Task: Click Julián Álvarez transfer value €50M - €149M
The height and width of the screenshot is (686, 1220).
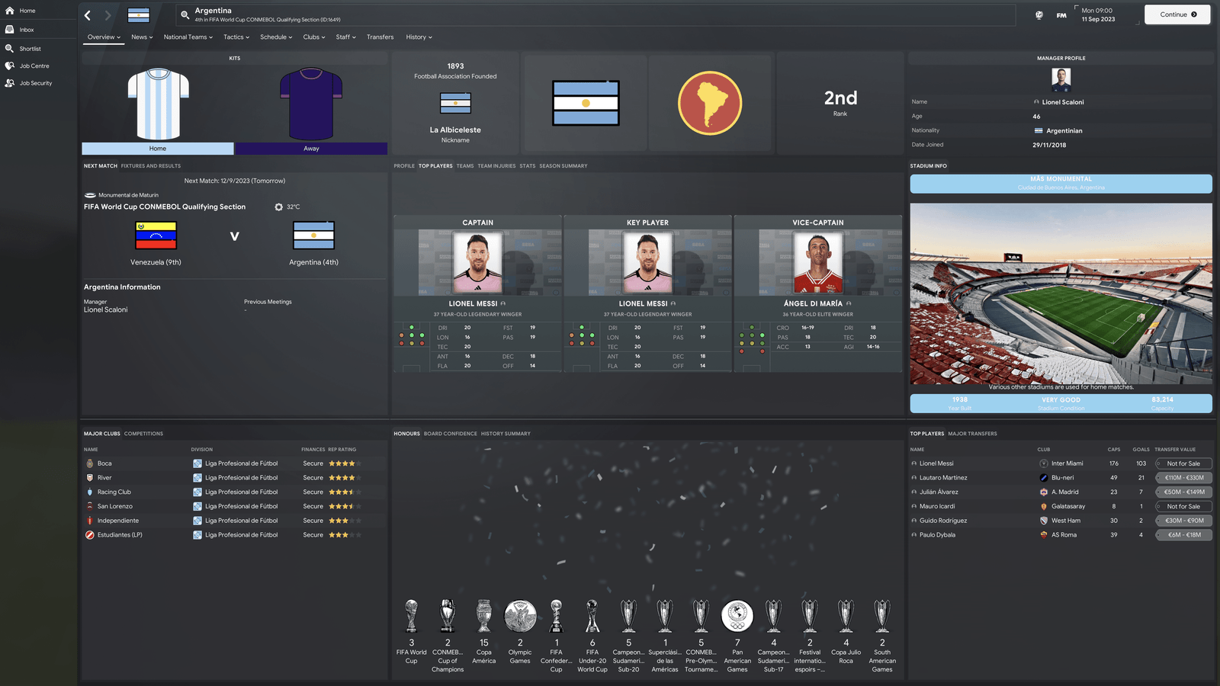Action: pos(1183,492)
